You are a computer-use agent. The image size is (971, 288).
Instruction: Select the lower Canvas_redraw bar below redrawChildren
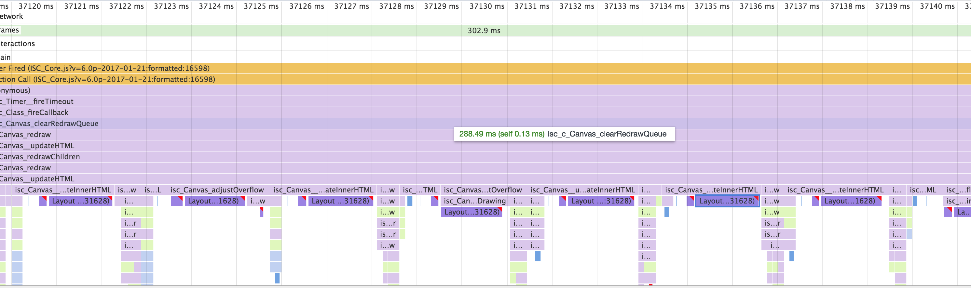coord(486,168)
